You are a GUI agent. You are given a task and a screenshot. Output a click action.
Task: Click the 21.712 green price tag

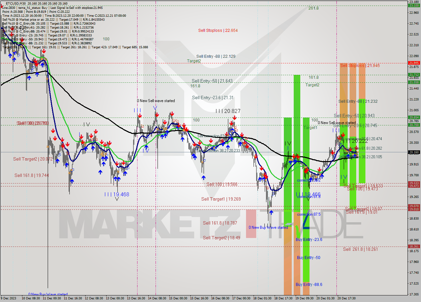(414, 75)
